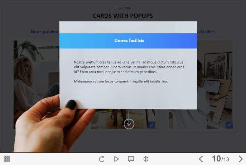
Task: Toggle the checkmark on the middle card
Action: (151, 125)
